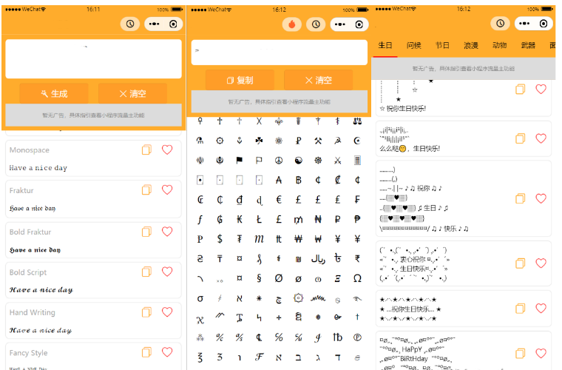
Task: Copy the Bold Fraktur text
Action: (x=146, y=232)
